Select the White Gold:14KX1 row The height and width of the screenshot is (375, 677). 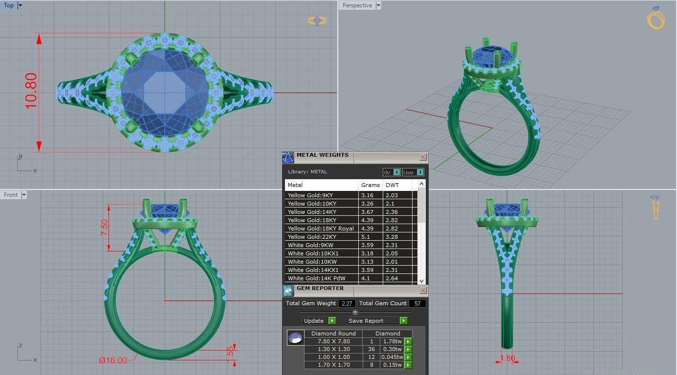pyautogui.click(x=351, y=270)
